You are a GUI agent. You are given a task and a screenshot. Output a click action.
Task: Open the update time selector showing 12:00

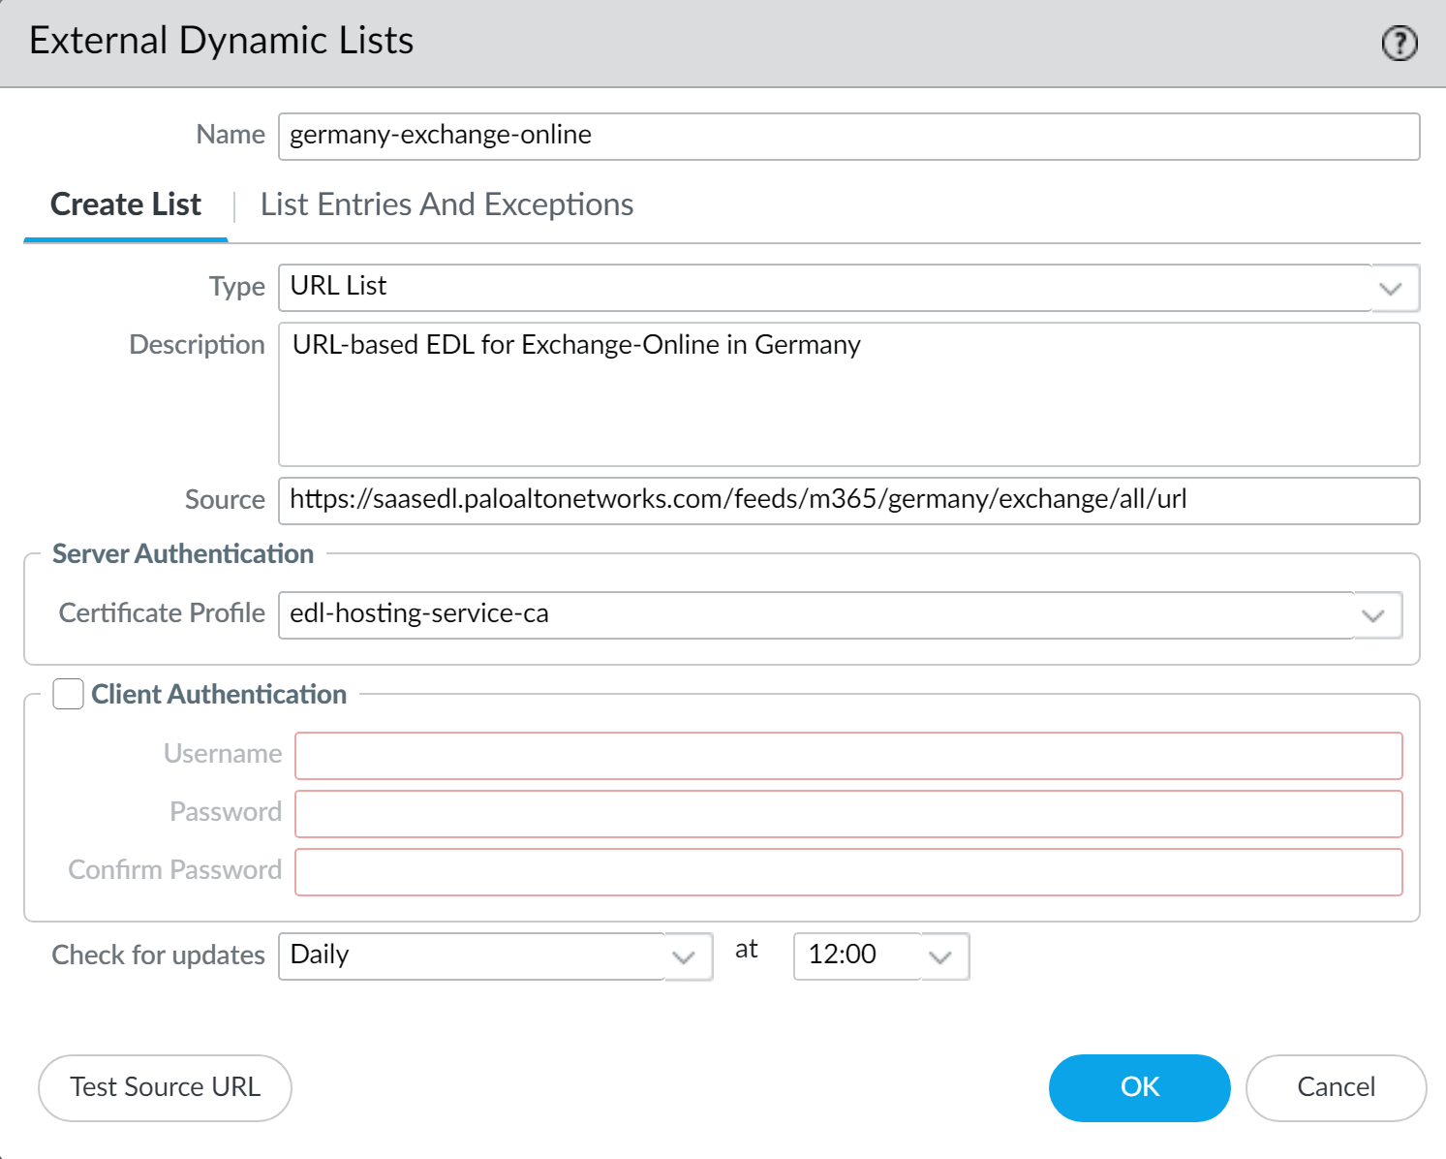(938, 956)
